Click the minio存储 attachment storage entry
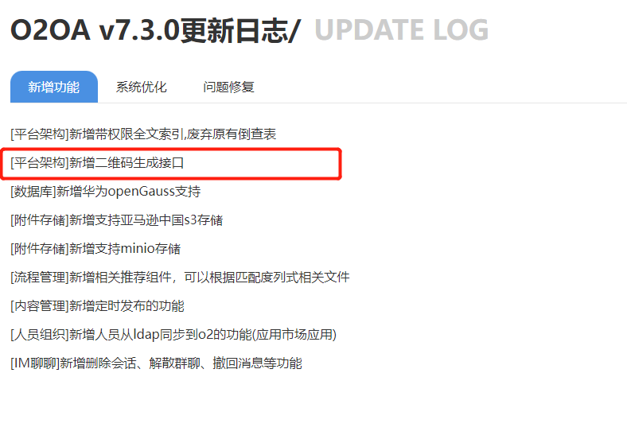 [x=95, y=249]
